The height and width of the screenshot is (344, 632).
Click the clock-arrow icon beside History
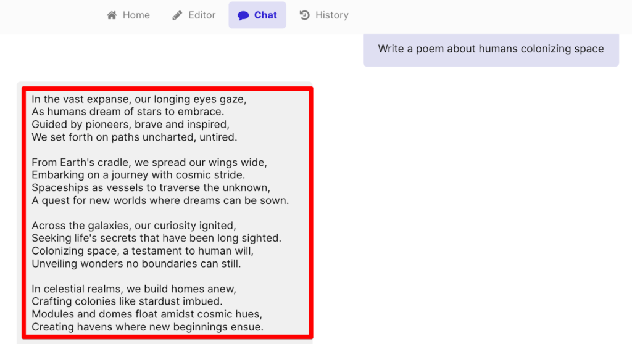tap(304, 15)
